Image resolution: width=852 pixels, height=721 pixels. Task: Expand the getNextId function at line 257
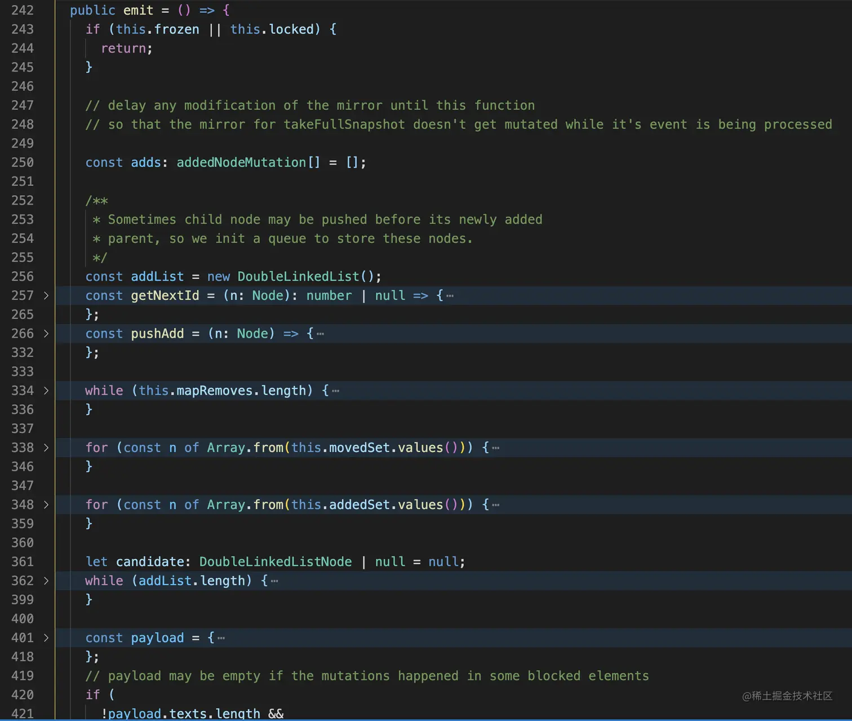[x=46, y=295]
